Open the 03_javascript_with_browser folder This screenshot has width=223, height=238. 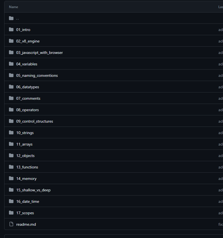tap(39, 53)
